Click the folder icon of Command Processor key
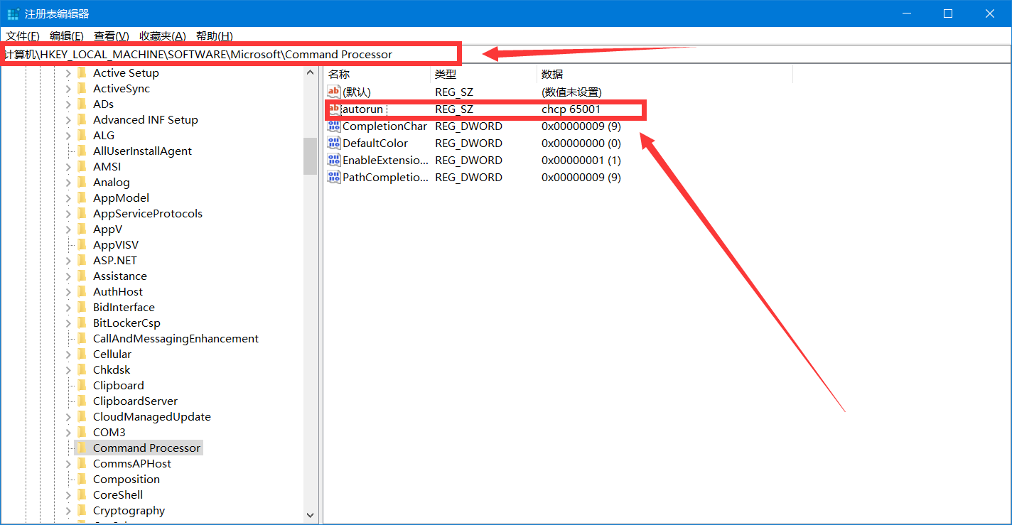 click(x=82, y=448)
